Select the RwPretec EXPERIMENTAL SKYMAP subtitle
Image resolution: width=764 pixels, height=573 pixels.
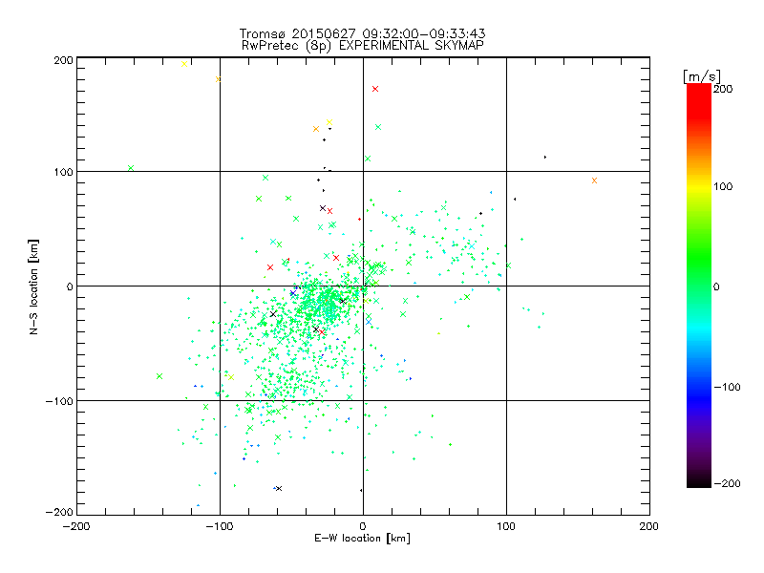click(362, 46)
